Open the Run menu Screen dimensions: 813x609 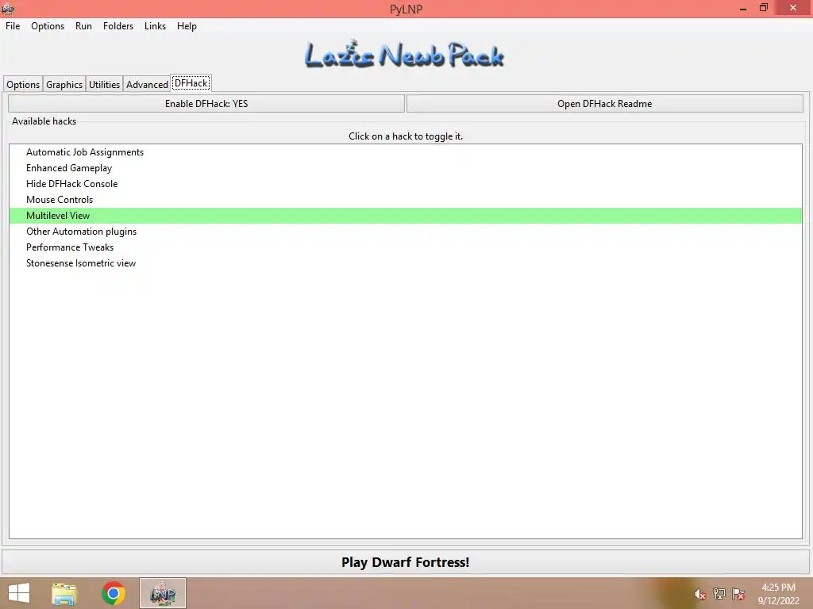click(83, 26)
